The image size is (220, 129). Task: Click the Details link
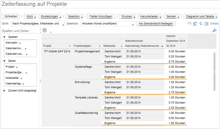click(x=214, y=24)
